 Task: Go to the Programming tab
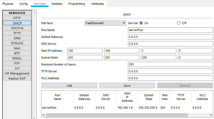click(x=77, y=4)
